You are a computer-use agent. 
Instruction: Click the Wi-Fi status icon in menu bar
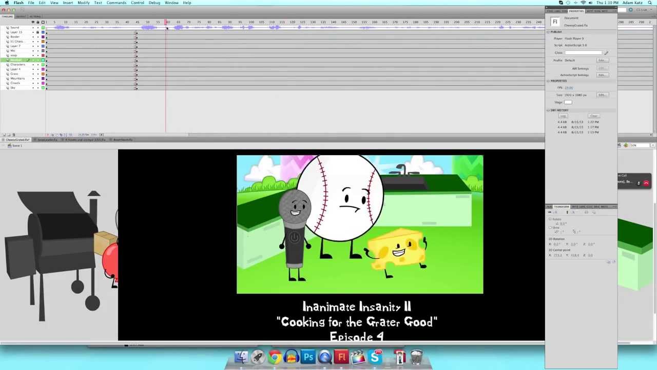pos(583,3)
